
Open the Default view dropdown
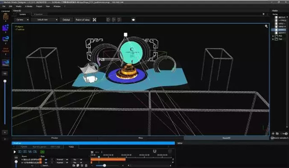[45, 20]
